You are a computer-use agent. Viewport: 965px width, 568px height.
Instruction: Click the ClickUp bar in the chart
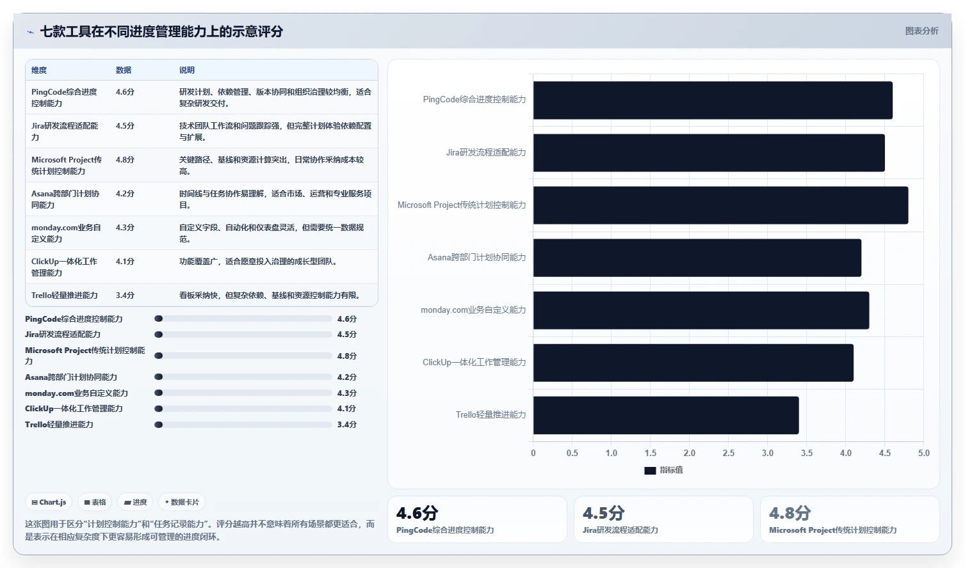(693, 363)
